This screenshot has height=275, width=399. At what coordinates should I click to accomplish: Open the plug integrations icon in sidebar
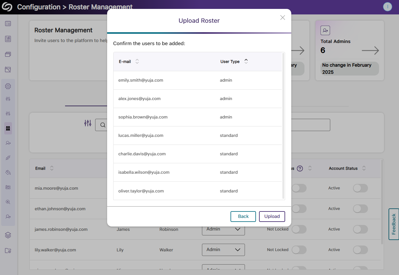coord(8,158)
